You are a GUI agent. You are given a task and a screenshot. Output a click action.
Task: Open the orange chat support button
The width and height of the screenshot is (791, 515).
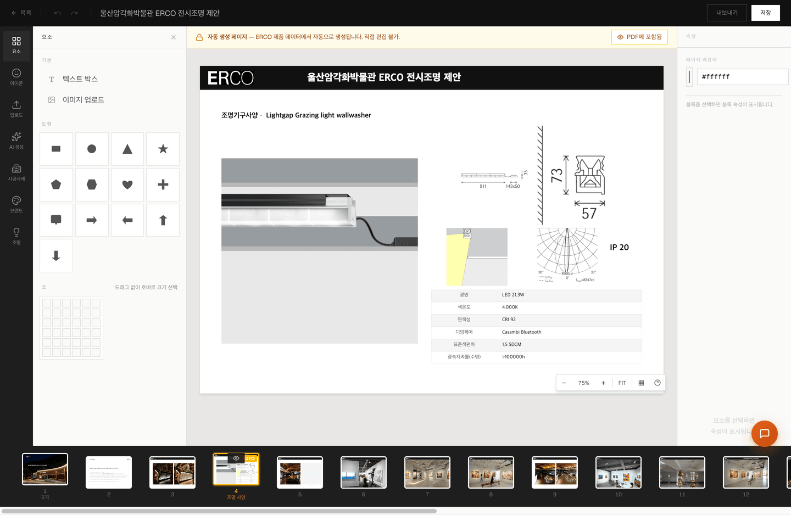[x=765, y=434]
